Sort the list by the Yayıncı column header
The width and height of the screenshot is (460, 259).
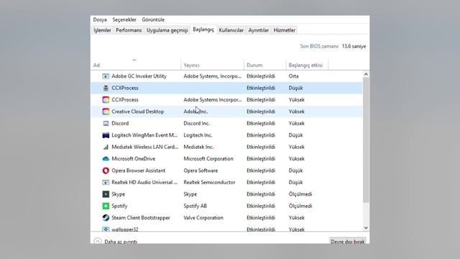pyautogui.click(x=212, y=65)
